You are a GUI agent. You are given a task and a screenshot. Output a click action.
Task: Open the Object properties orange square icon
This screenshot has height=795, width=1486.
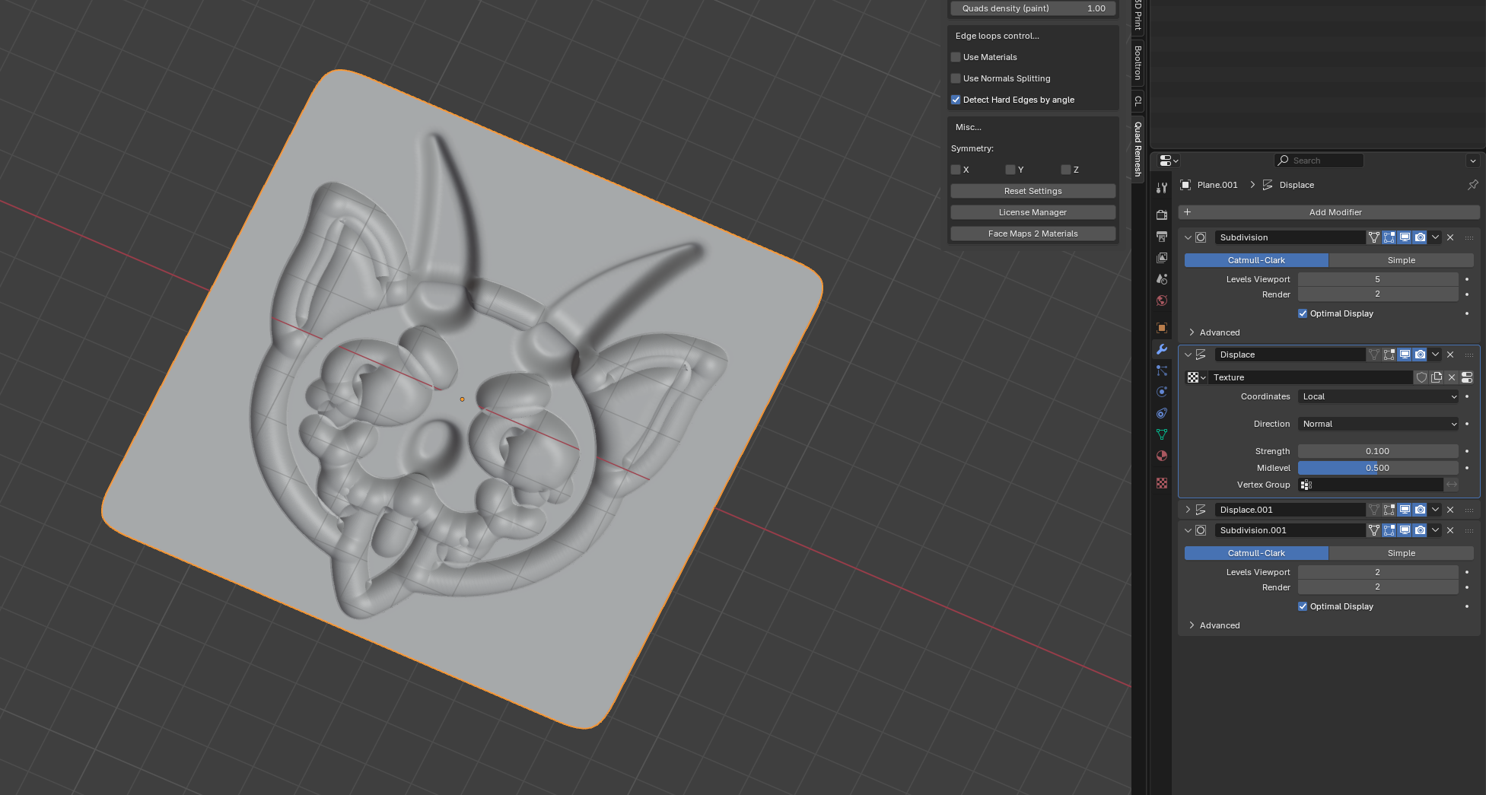tap(1161, 328)
